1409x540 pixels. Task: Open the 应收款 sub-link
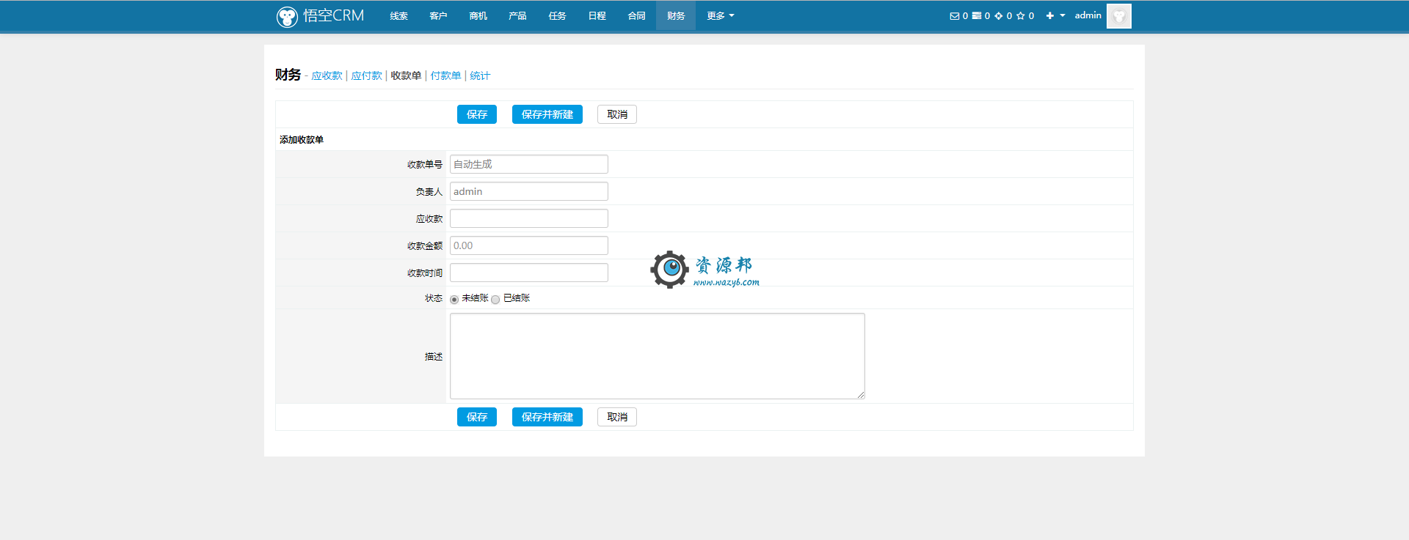(327, 75)
